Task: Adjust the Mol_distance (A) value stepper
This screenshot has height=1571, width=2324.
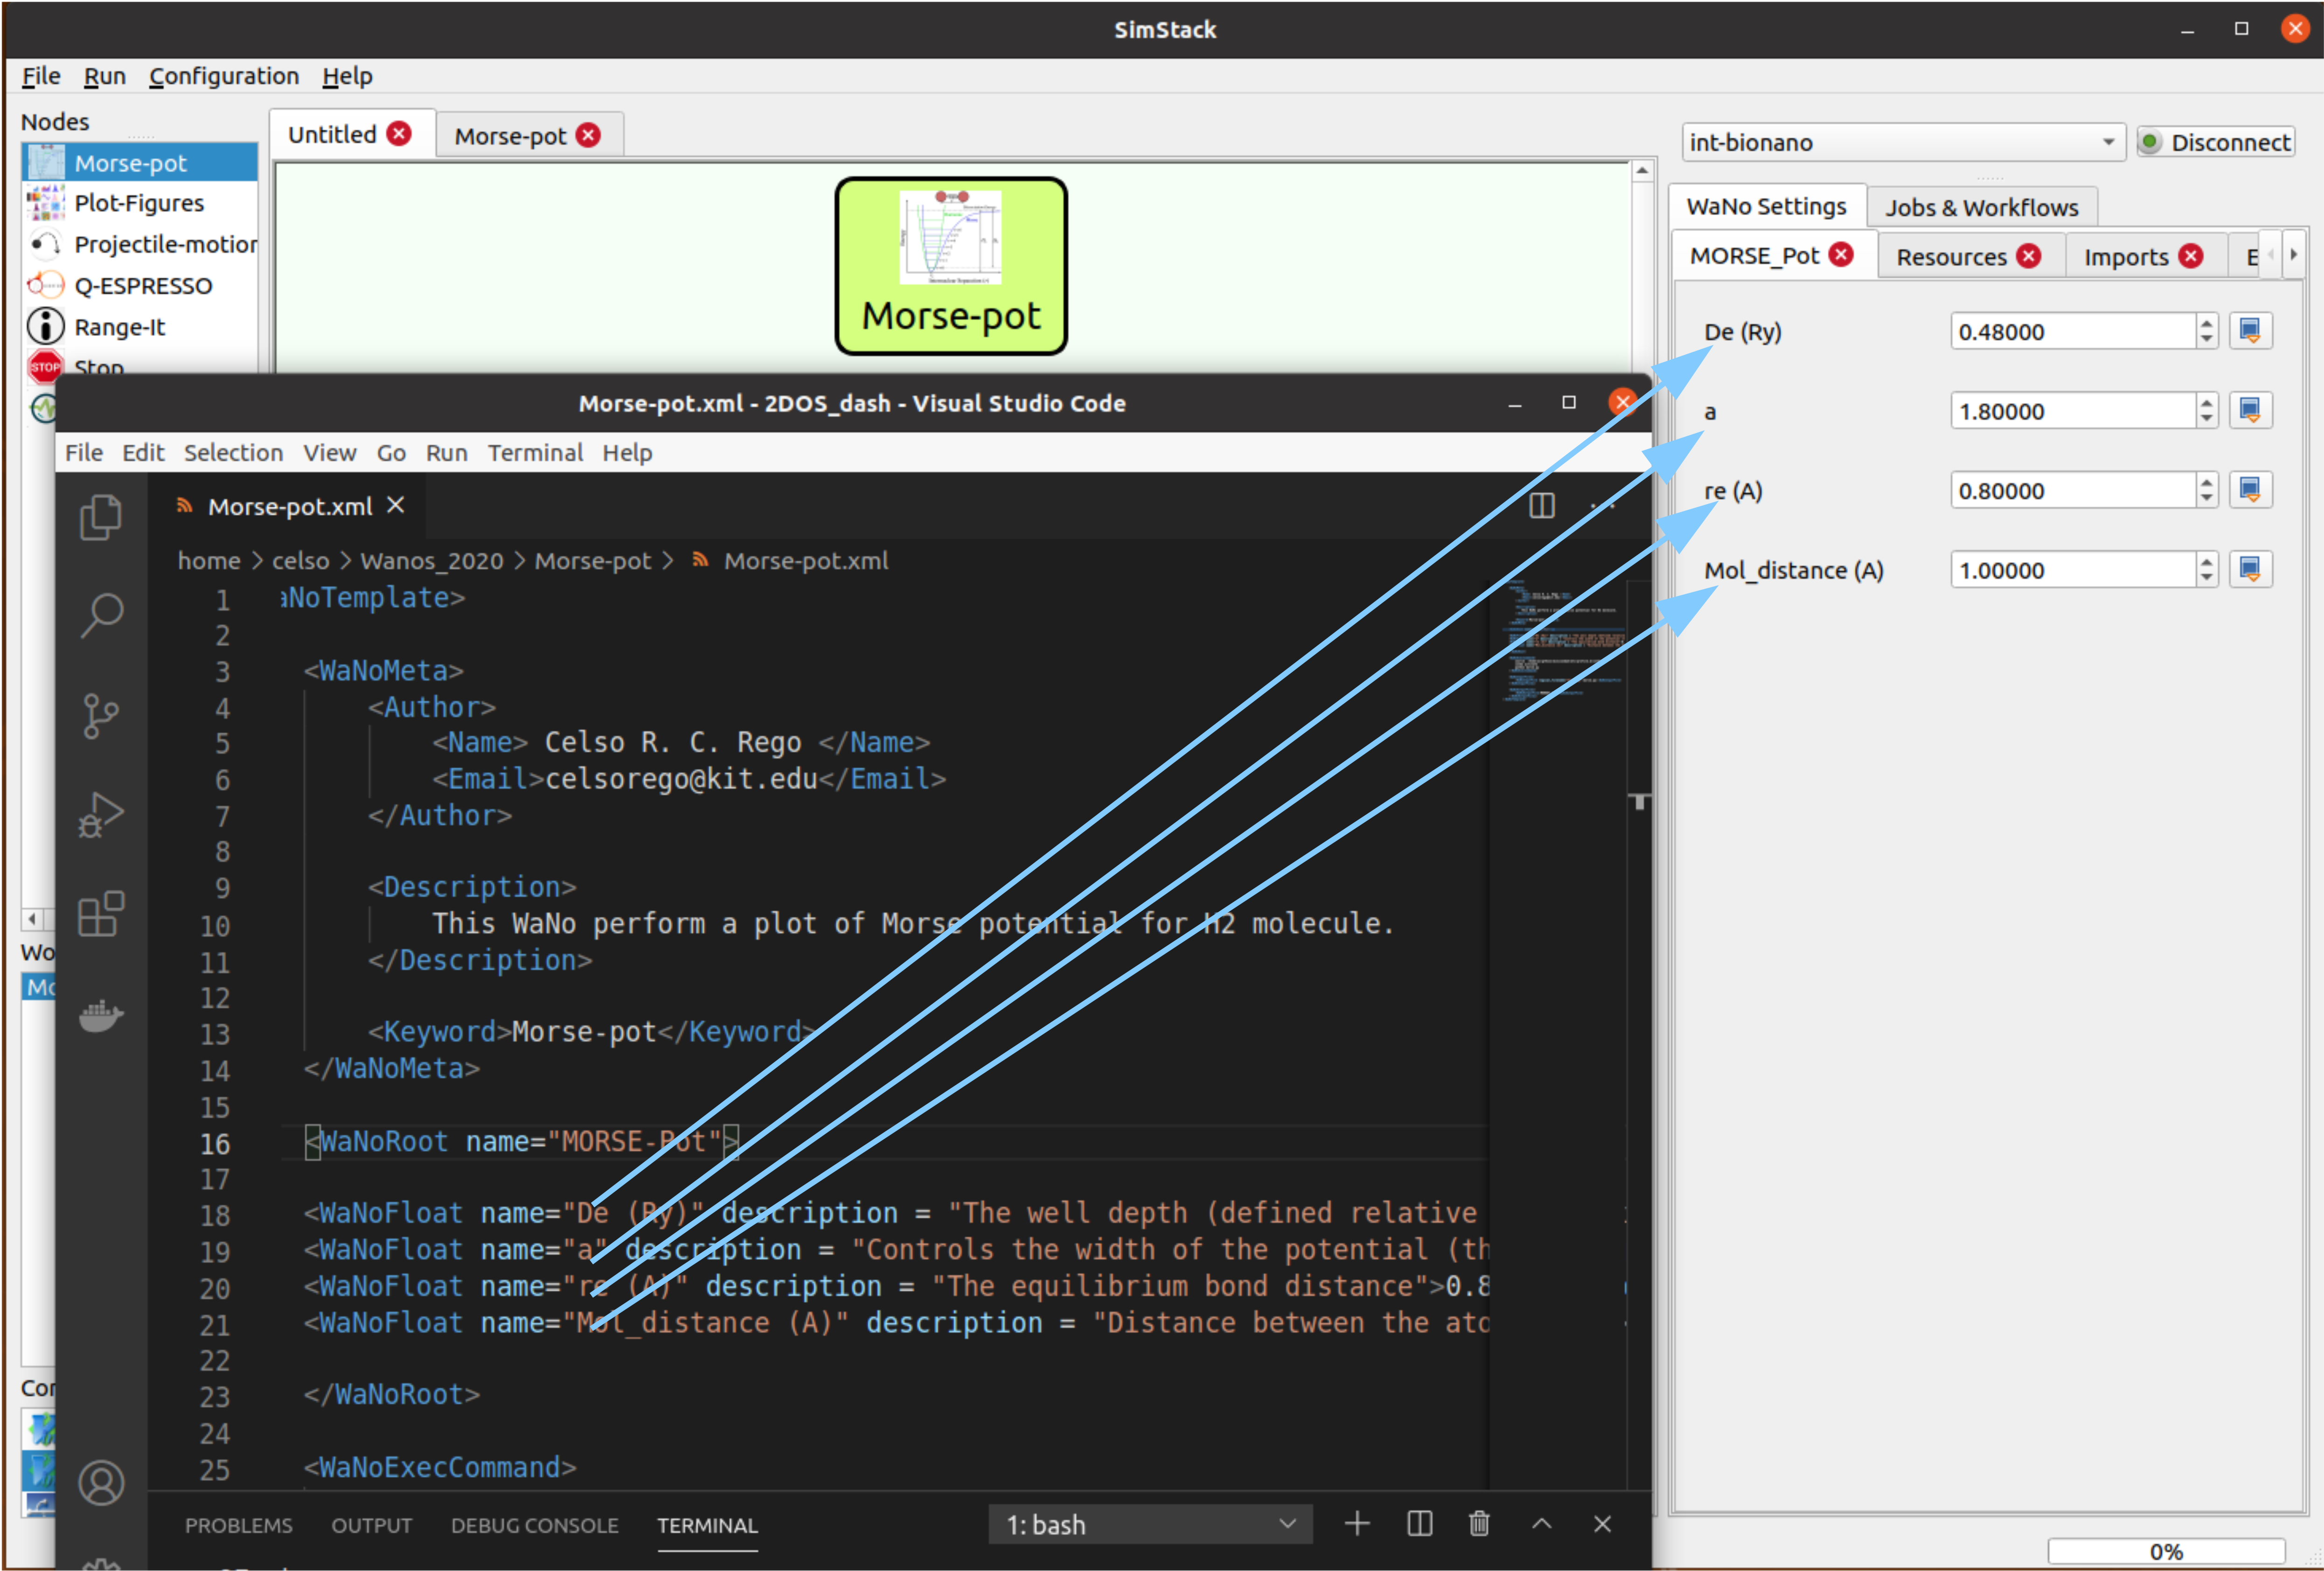Action: pos(2207,569)
